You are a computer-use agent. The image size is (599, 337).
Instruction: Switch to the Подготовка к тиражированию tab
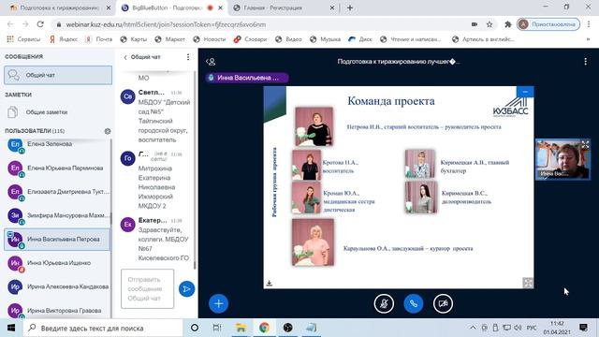tap(59, 7)
